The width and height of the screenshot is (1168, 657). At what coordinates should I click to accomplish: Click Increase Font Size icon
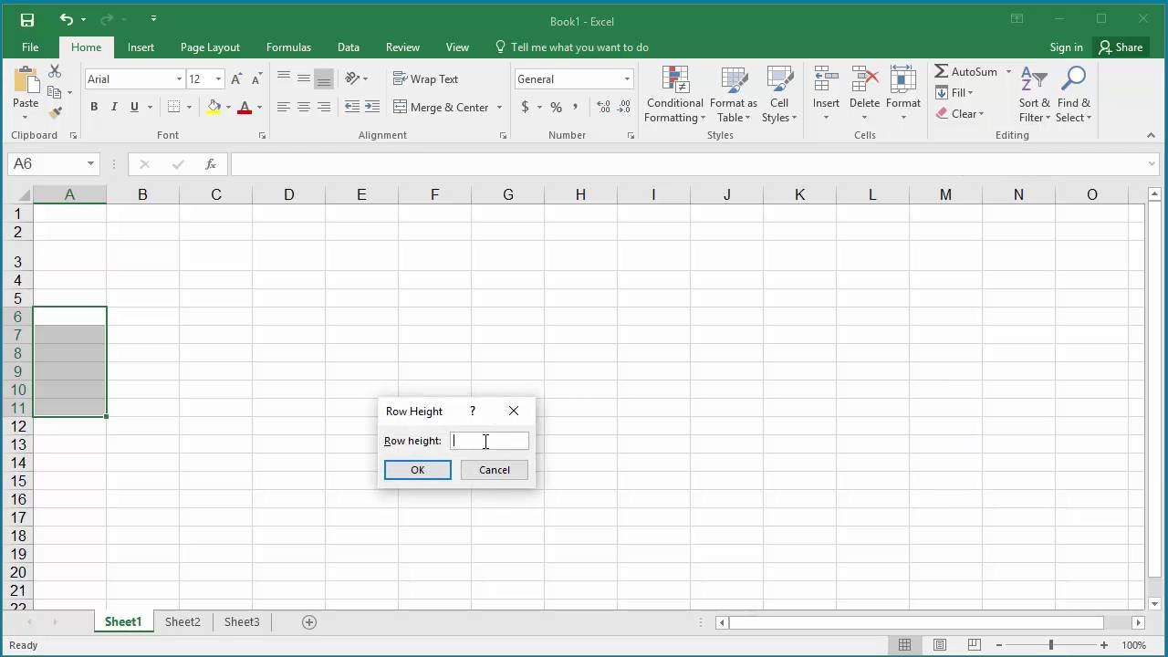click(237, 79)
